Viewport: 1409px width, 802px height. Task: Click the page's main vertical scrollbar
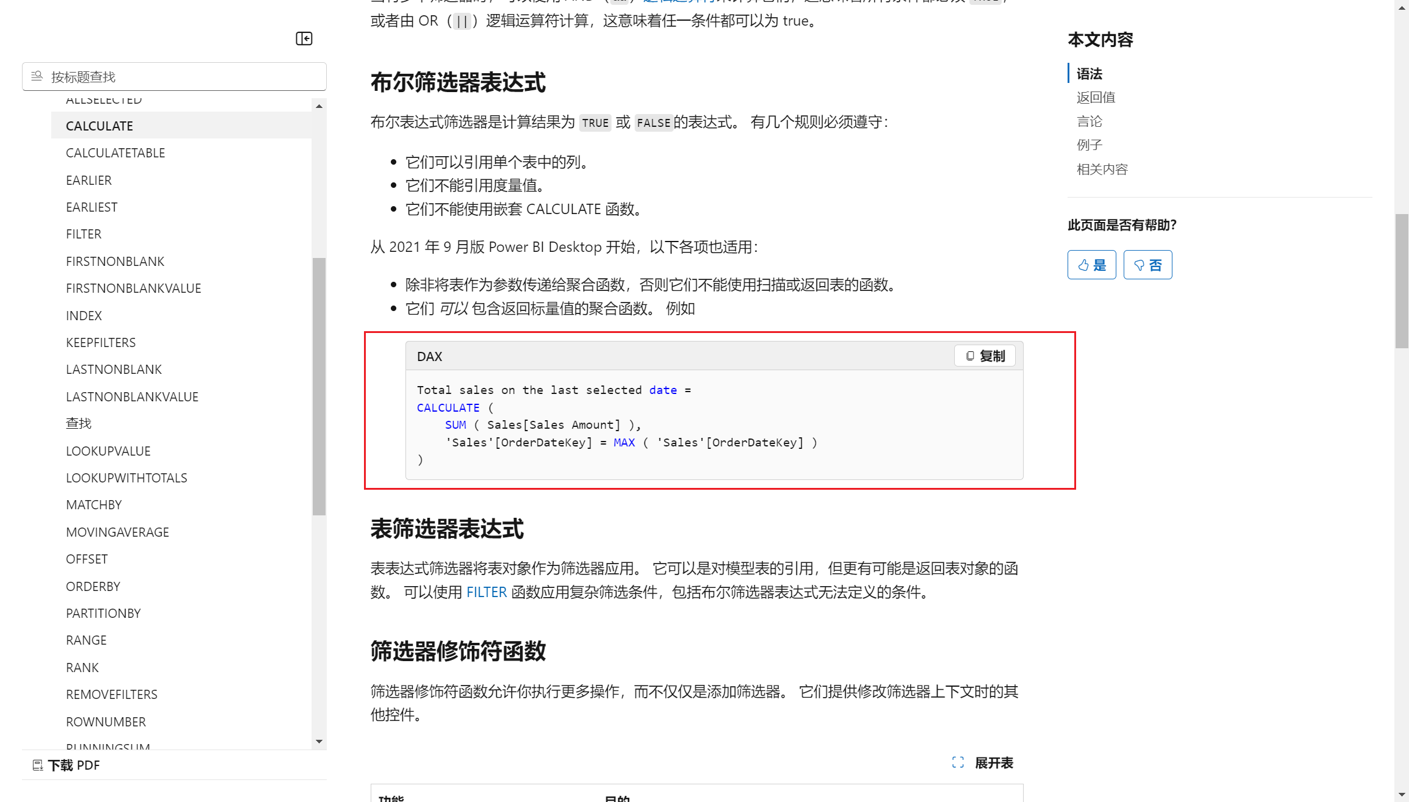tap(1401, 281)
